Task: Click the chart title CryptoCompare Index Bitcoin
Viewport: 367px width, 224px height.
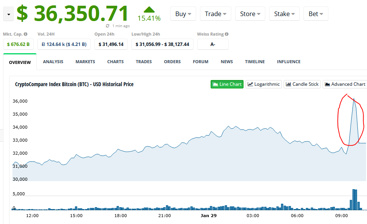Action: [75, 84]
